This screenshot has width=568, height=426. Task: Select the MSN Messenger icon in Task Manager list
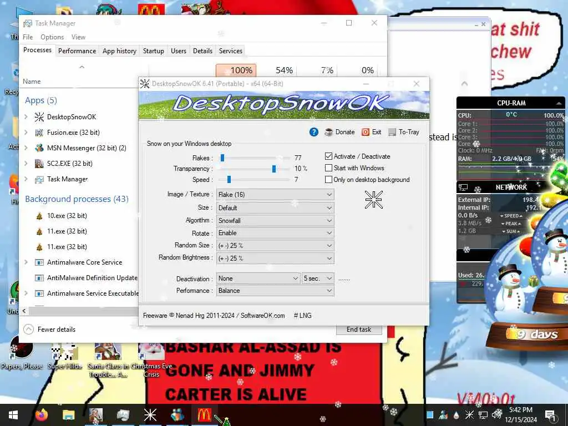coord(39,148)
